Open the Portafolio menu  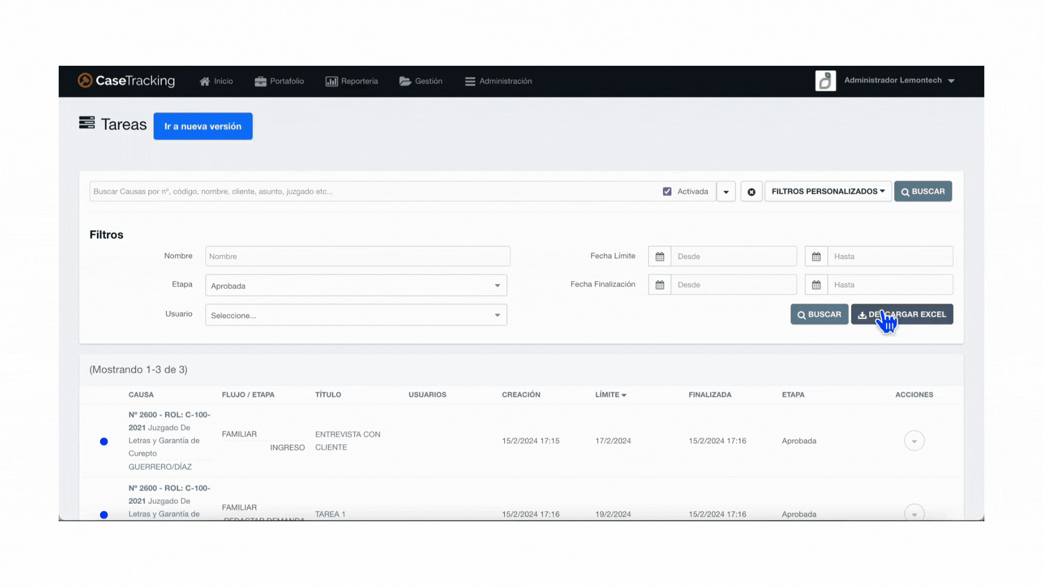pos(279,81)
